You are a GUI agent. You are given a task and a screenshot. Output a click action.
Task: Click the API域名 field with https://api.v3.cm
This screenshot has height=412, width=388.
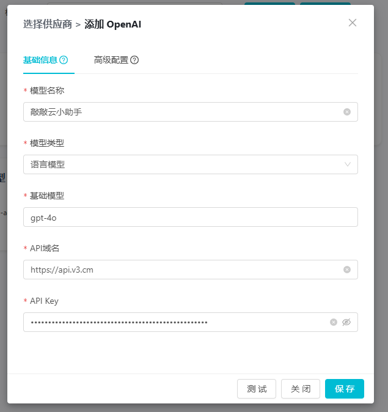click(183, 270)
